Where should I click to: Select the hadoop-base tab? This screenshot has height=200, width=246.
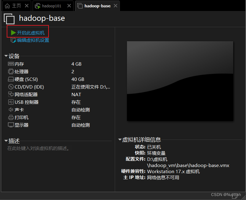97,6
